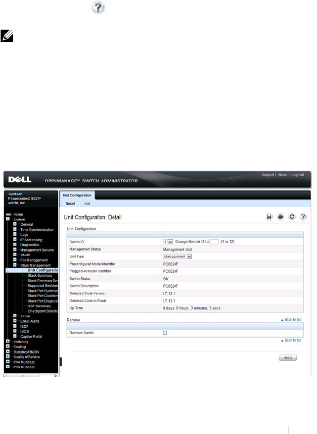Expand the SNMP tree node
This screenshot has width=317, height=434.
[x=15, y=255]
